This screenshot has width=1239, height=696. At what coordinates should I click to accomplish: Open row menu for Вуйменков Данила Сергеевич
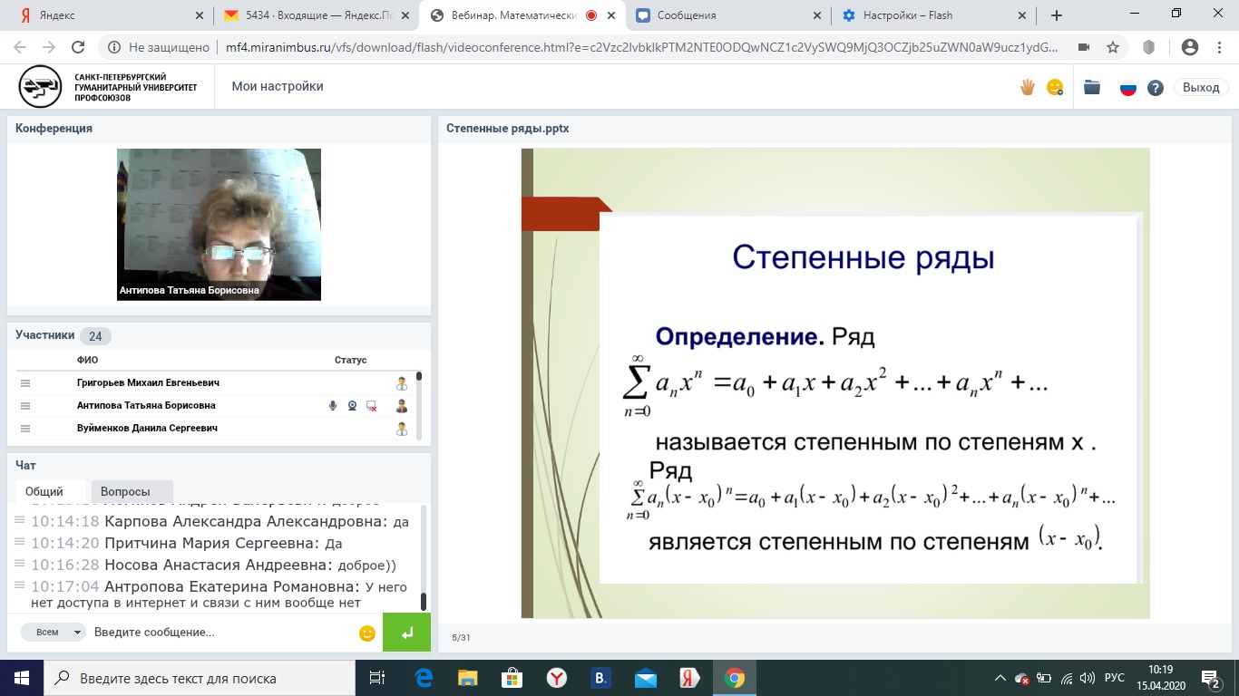point(25,429)
